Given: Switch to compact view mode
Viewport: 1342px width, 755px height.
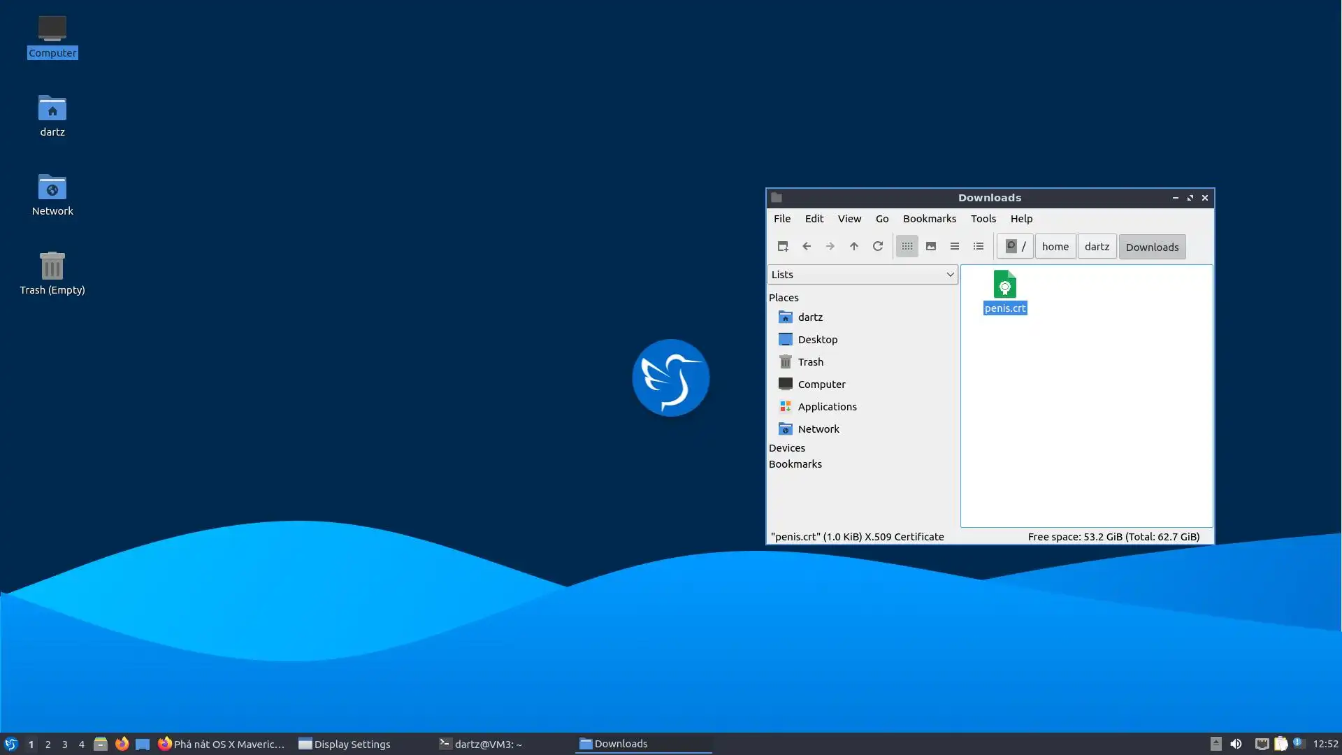Looking at the screenshot, I should pyautogui.click(x=955, y=246).
